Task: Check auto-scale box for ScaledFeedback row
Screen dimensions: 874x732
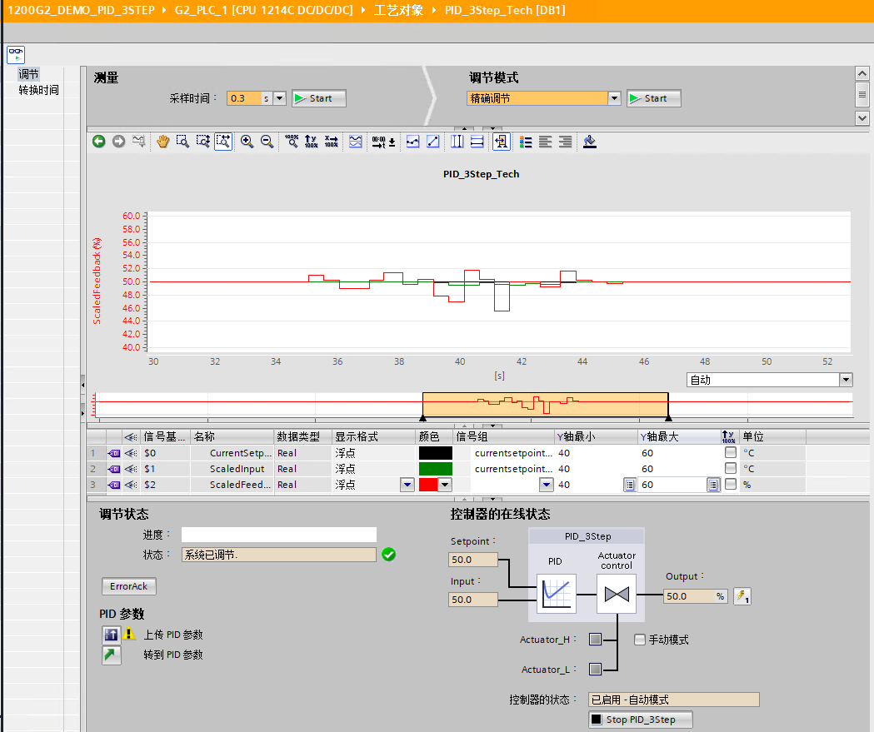Action: 731,485
